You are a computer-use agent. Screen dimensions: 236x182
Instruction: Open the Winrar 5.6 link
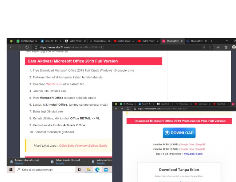click(x=53, y=84)
